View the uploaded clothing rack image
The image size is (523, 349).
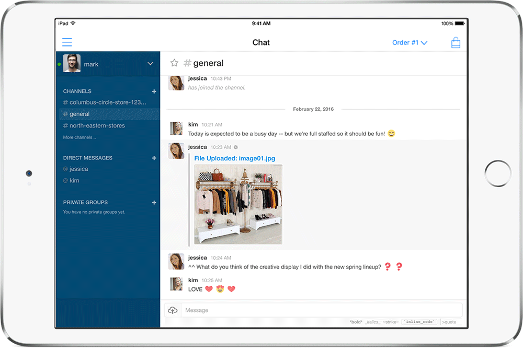point(238,204)
